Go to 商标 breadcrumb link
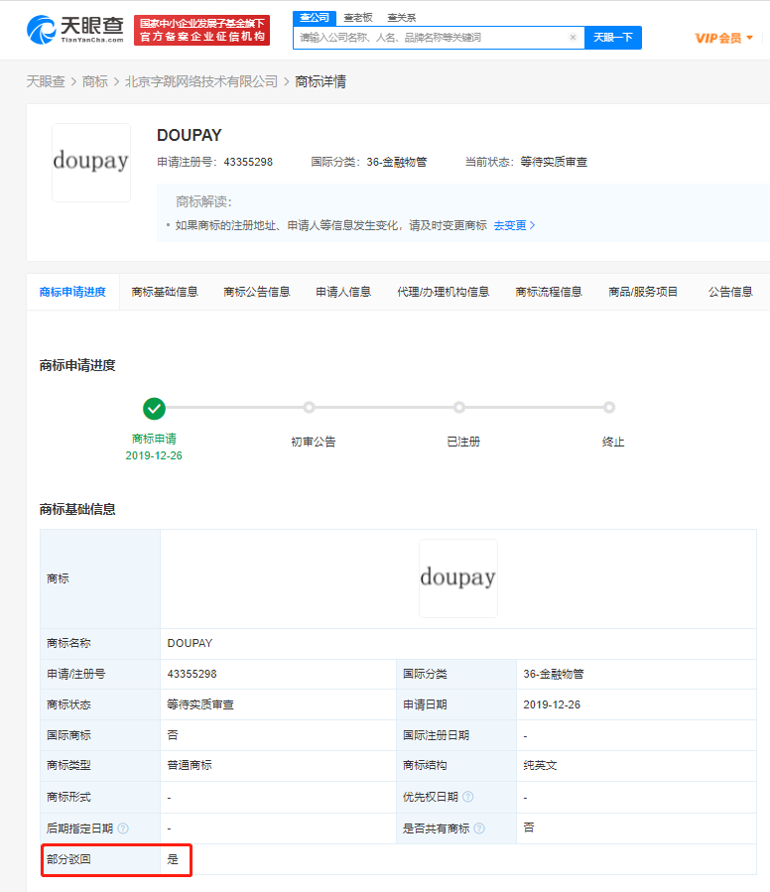770x892 pixels. point(95,82)
